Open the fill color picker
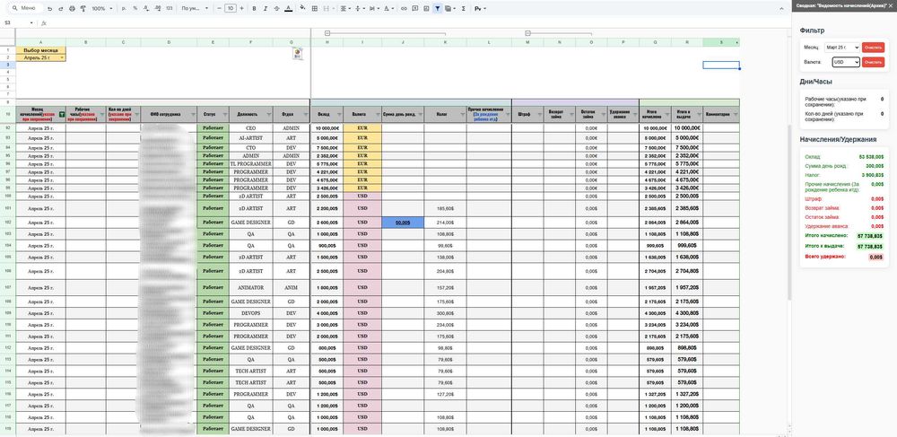 [x=303, y=9]
